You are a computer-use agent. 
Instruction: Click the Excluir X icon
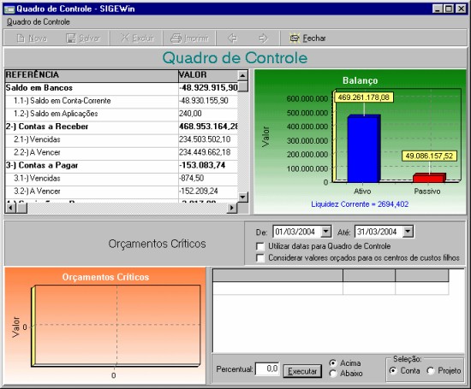click(x=125, y=38)
